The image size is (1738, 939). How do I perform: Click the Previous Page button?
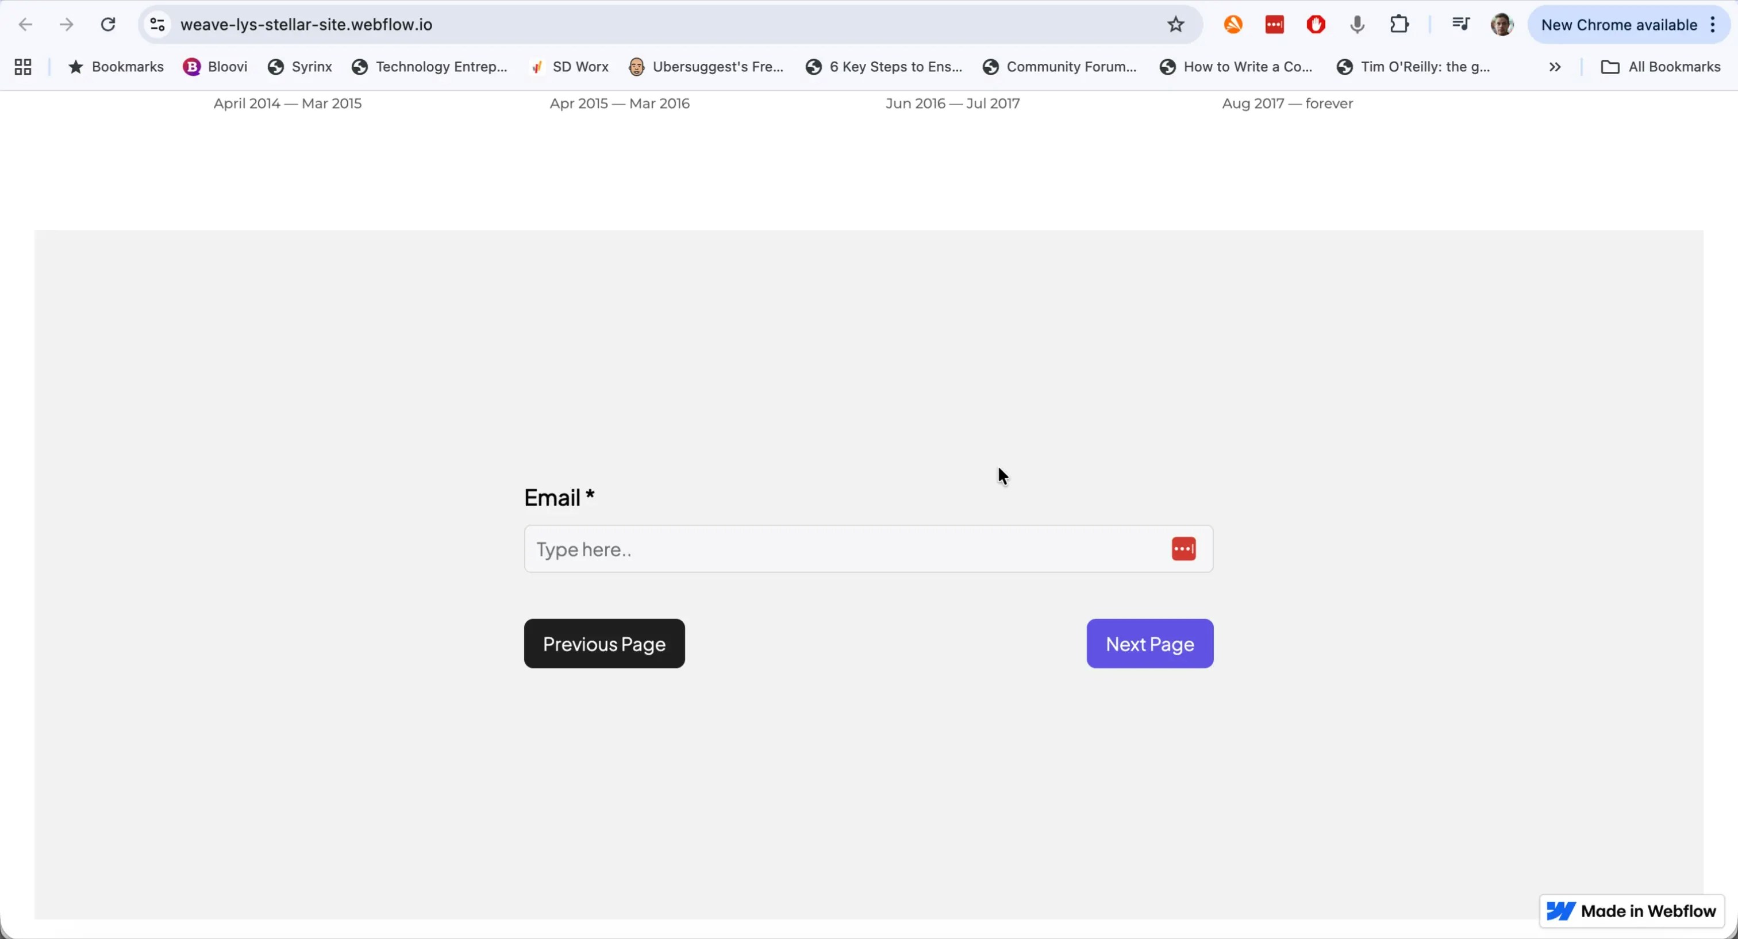click(604, 643)
